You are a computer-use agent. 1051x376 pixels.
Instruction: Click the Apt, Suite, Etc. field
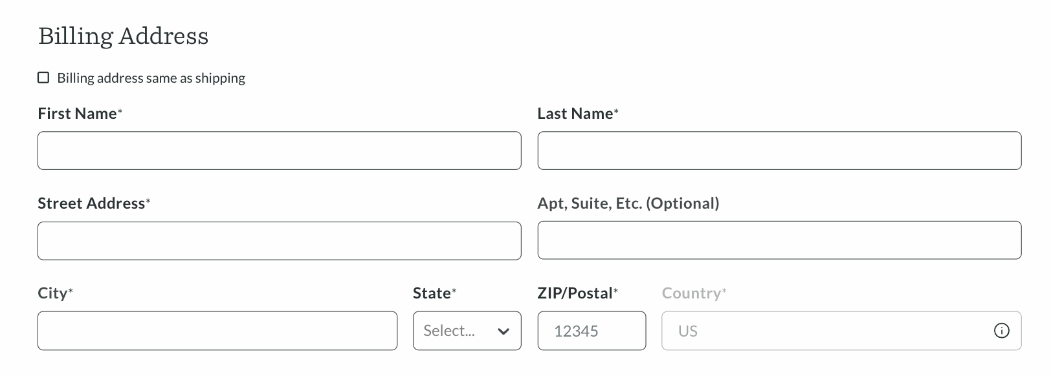[779, 240]
